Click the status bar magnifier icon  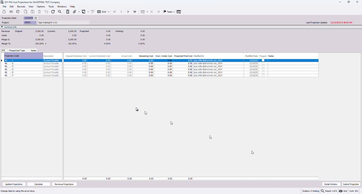click(x=323, y=191)
